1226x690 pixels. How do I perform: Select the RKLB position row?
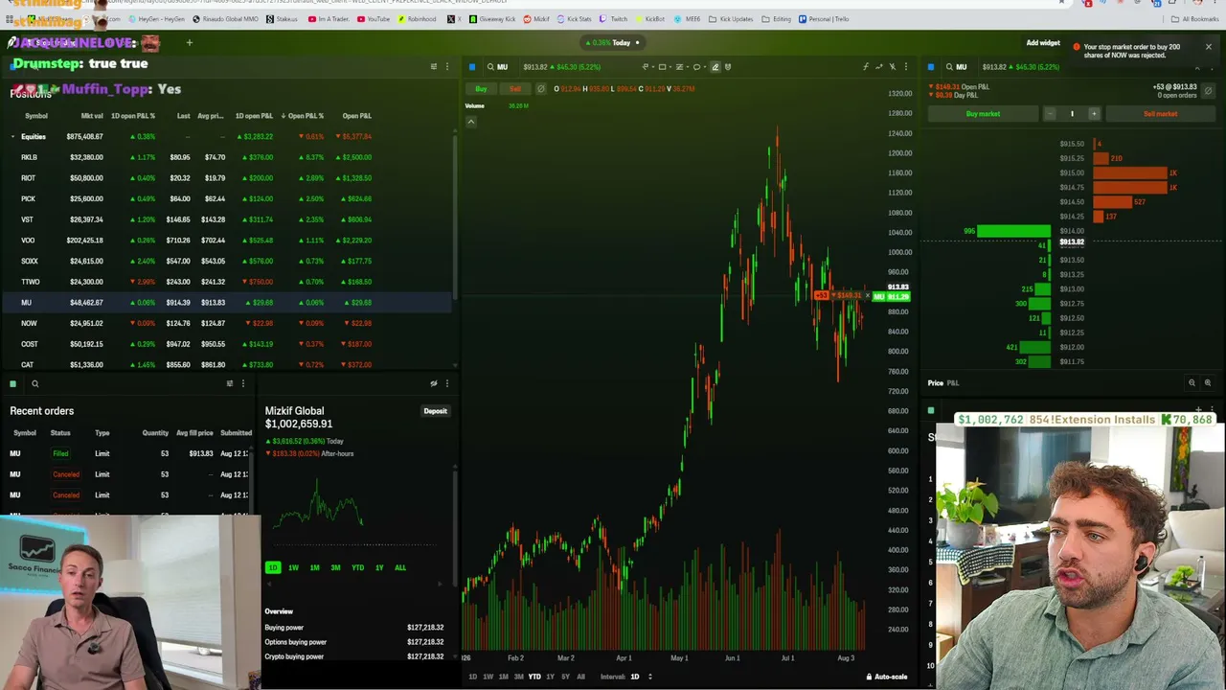coord(225,157)
